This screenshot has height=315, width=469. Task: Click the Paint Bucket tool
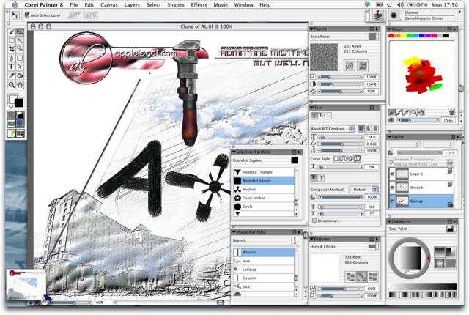pos(20,74)
